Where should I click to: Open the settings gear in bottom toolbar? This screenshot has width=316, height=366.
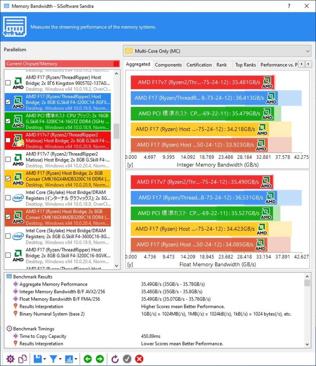10,359
